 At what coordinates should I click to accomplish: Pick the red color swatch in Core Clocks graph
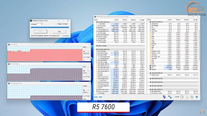click(84, 51)
